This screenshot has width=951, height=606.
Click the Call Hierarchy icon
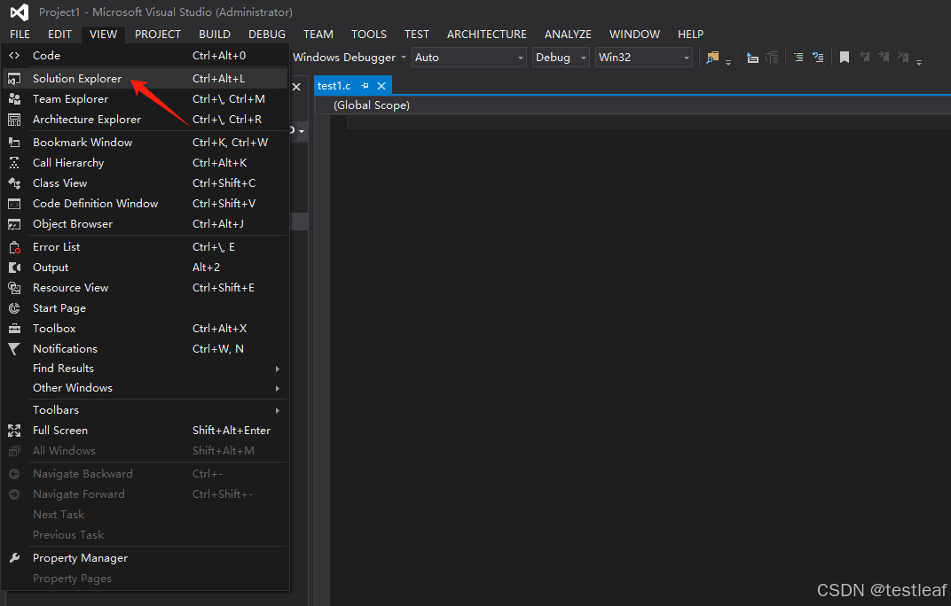pos(14,162)
